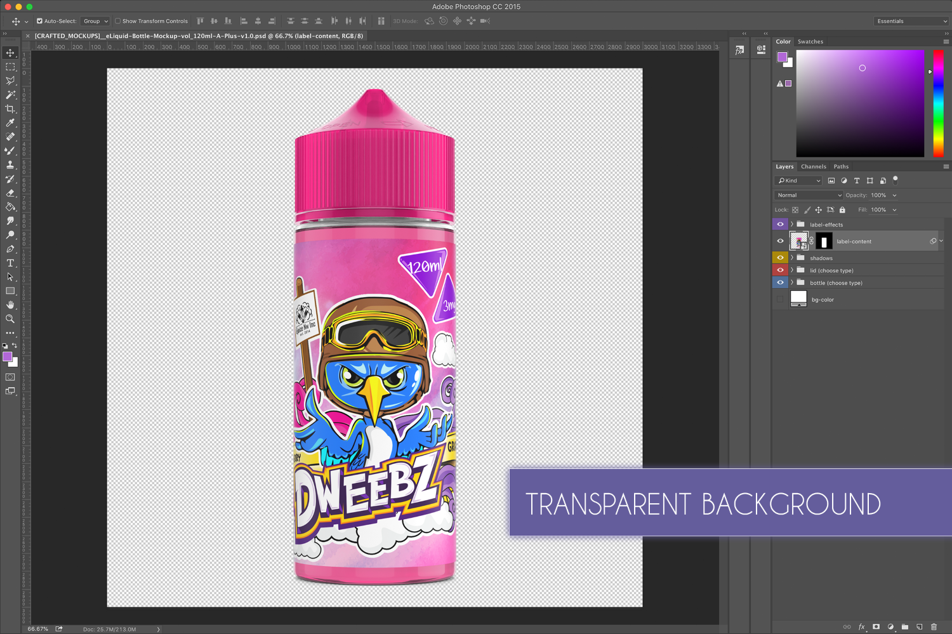Pick the Clone Stamp tool
The width and height of the screenshot is (952, 634).
tap(10, 164)
